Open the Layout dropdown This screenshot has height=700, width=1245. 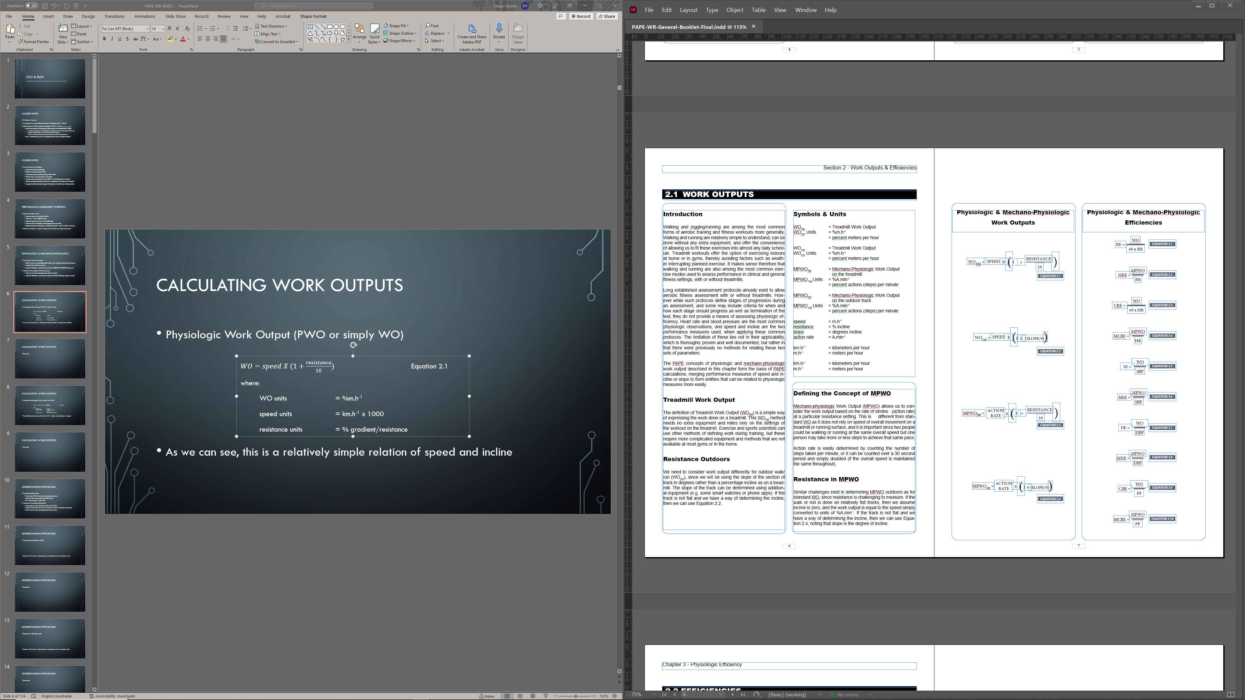82,26
